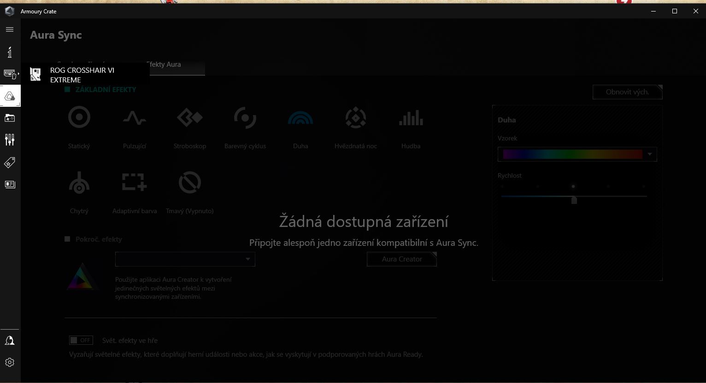
Task: Pick the Barevný cyklus effect
Action: point(245,118)
